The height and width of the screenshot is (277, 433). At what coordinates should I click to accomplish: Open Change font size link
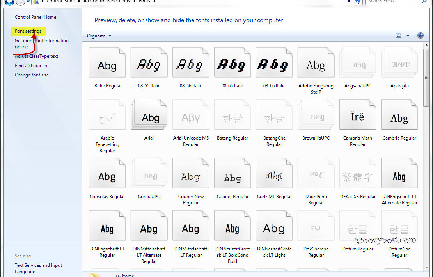pos(32,75)
